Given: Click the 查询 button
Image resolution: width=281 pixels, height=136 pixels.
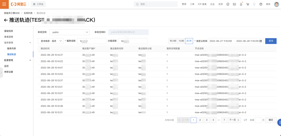Looking at the screenshot, I should tap(271, 41).
